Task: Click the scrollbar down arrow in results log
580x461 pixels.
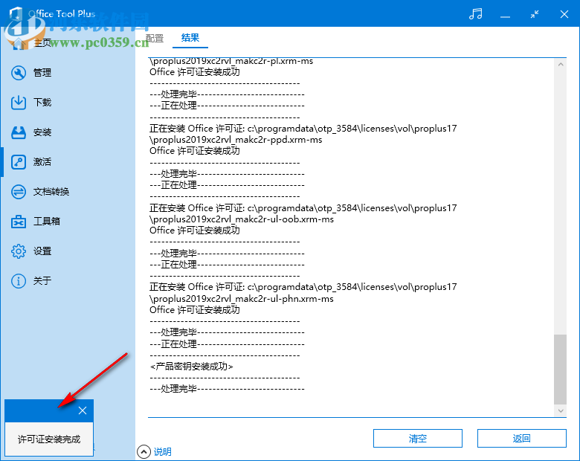Action: point(561,410)
